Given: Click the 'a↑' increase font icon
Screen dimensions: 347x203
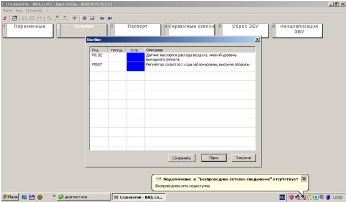Looking at the screenshot, I should click(110, 18).
